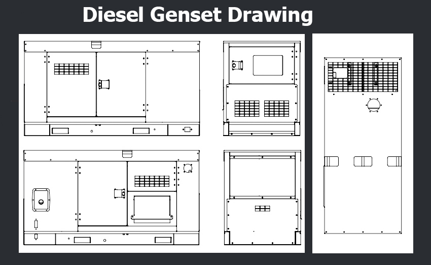Select the side elevation with oval fuel filler
Screen dimensions: 431x265
point(112,197)
